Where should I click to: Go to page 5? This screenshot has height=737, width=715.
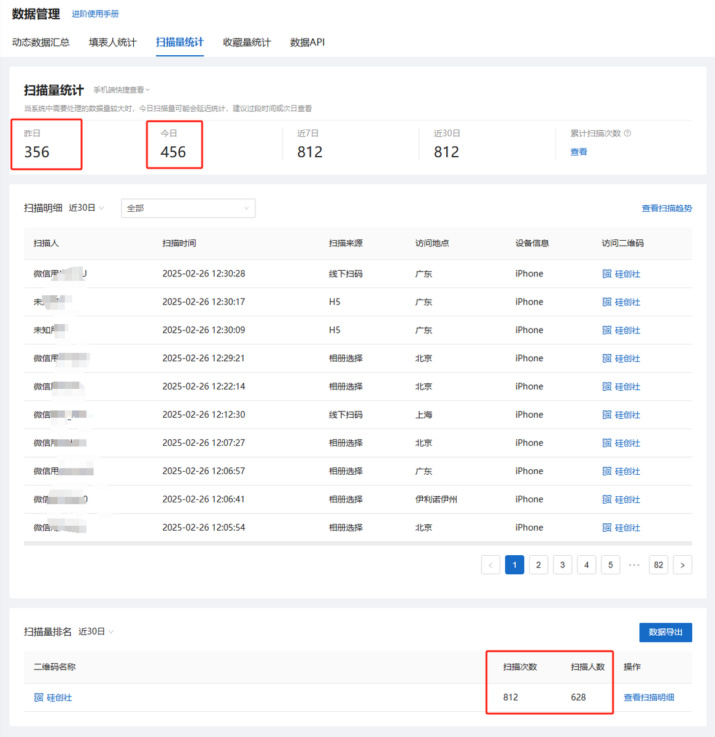click(x=610, y=565)
